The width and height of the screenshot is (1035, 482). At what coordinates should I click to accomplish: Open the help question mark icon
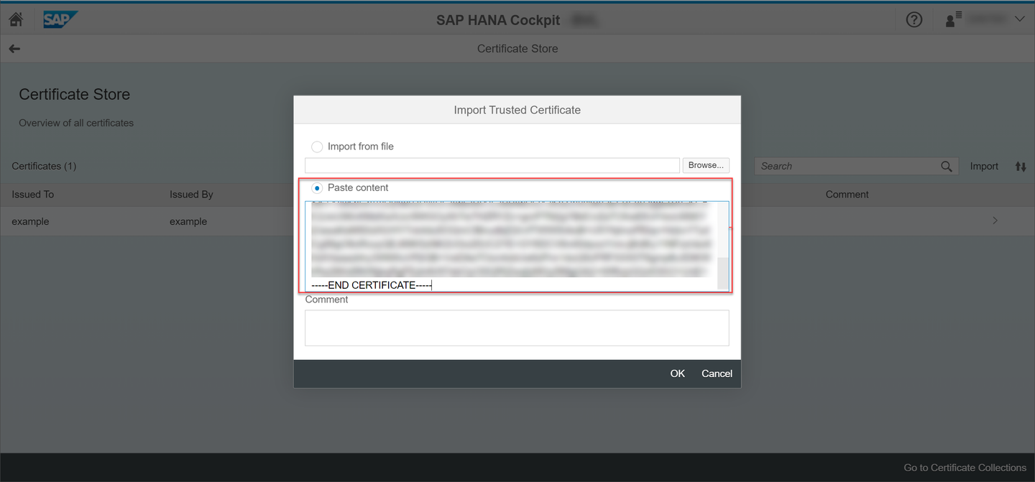click(914, 19)
